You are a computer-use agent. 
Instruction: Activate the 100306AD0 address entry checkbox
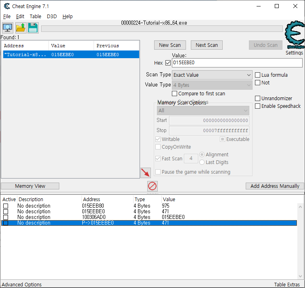pyautogui.click(x=6, y=217)
